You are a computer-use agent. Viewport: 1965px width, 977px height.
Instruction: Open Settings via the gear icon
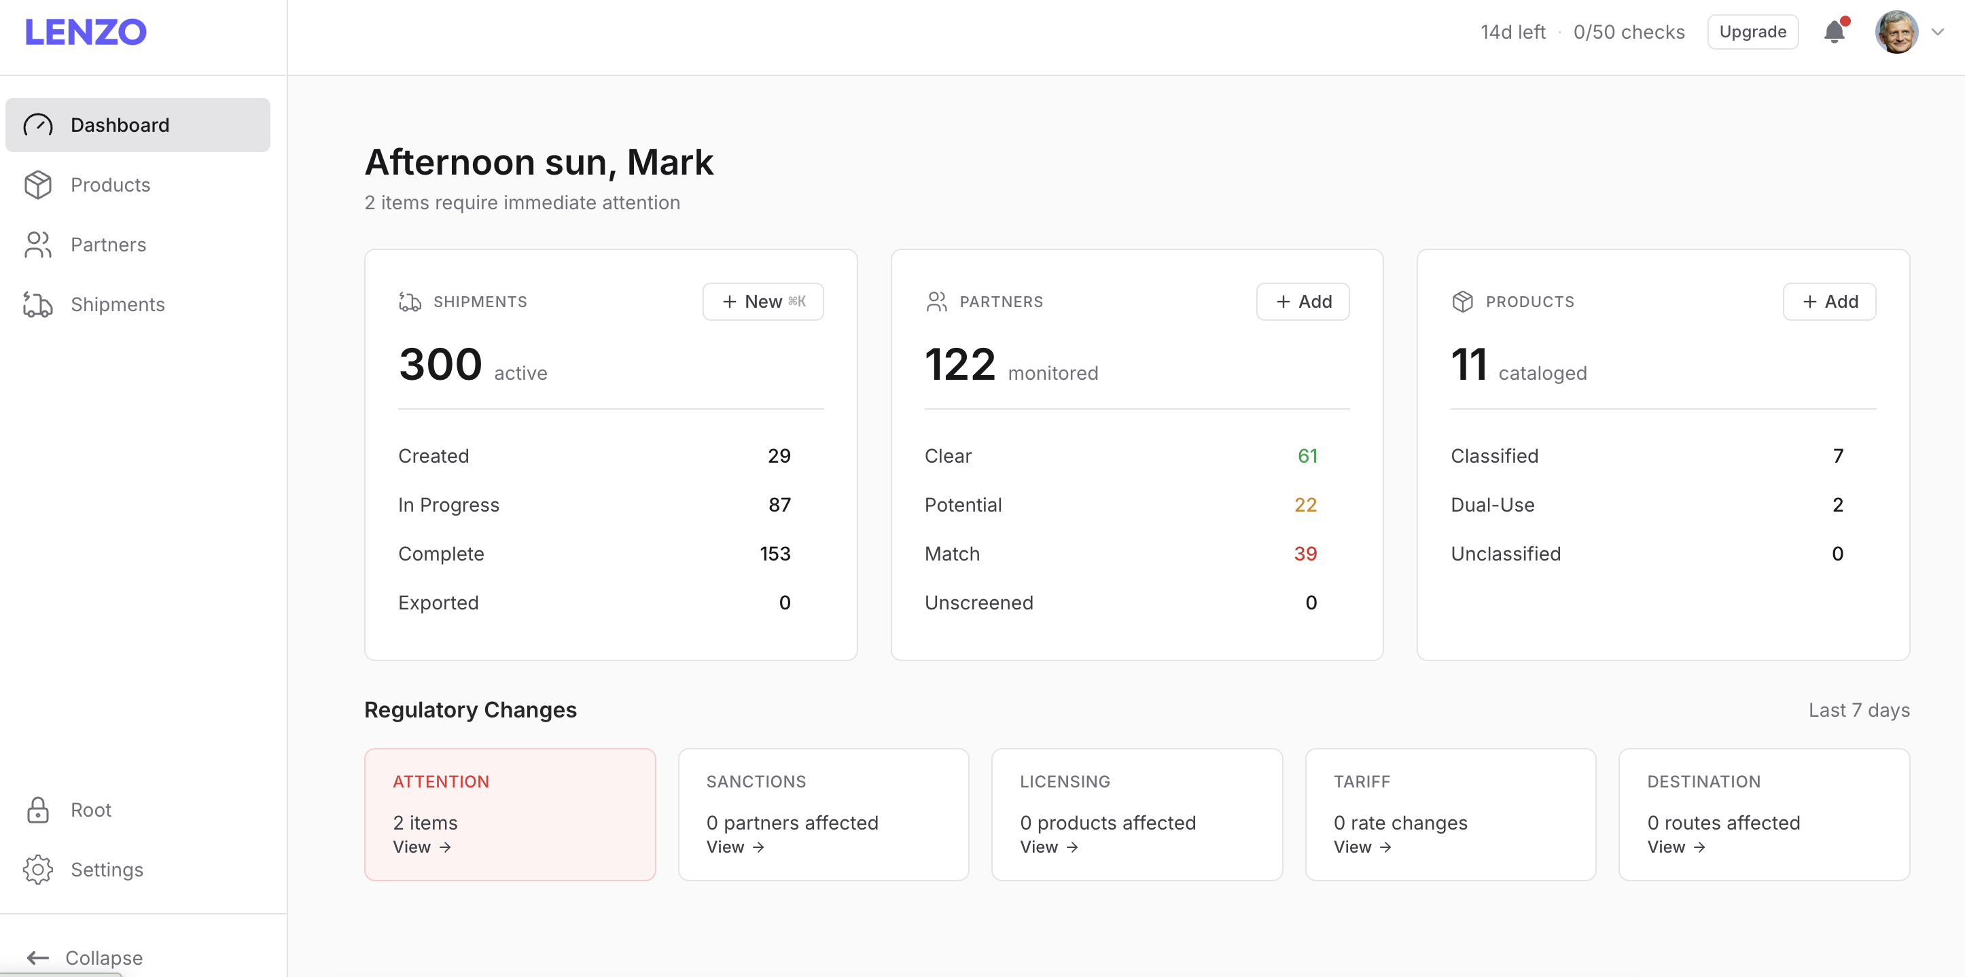(x=38, y=870)
